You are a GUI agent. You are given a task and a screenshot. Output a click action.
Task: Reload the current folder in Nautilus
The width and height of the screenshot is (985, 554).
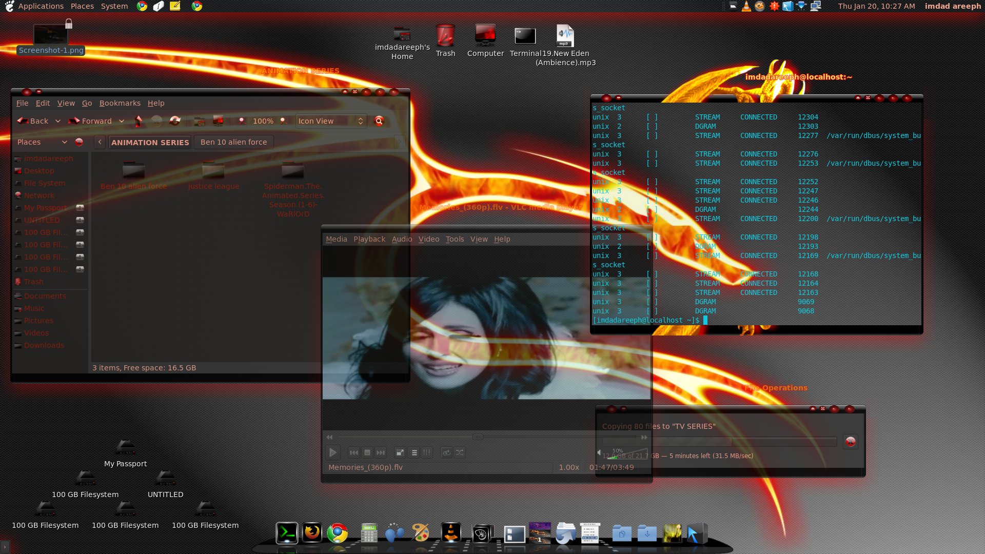[175, 121]
